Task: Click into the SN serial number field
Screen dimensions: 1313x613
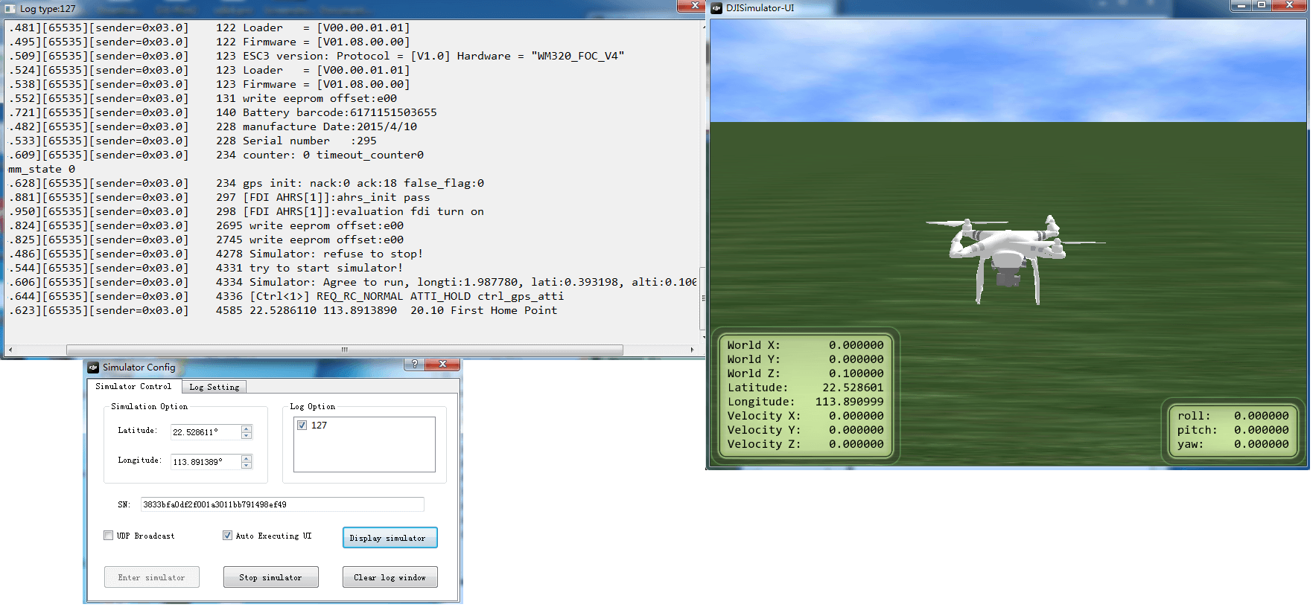Action: click(x=282, y=504)
